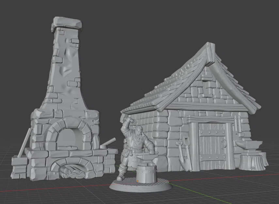Screen dimensions: 279x204
Task: Click the cottage's wooden plank door
Action: tap(212, 146)
